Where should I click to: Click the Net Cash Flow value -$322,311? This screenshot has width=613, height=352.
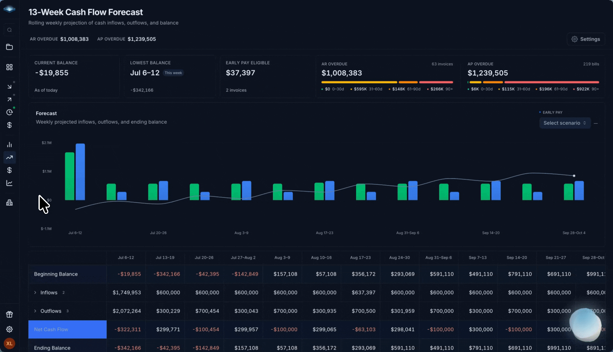click(127, 330)
